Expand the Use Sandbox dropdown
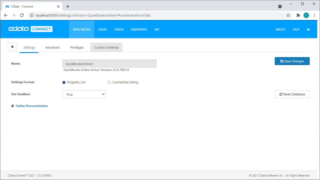This screenshot has width=320, height=180. point(84,94)
